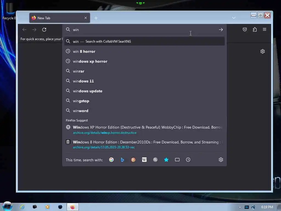Screen dimensions: 281x211
Task: Search this time with CollabVM SearXNG icon
Action: (155, 160)
